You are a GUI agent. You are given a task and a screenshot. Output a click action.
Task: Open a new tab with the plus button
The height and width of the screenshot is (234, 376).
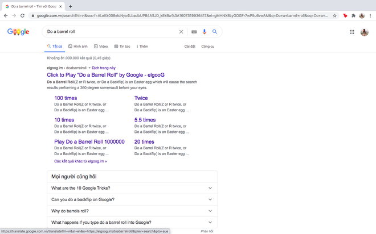70,6
